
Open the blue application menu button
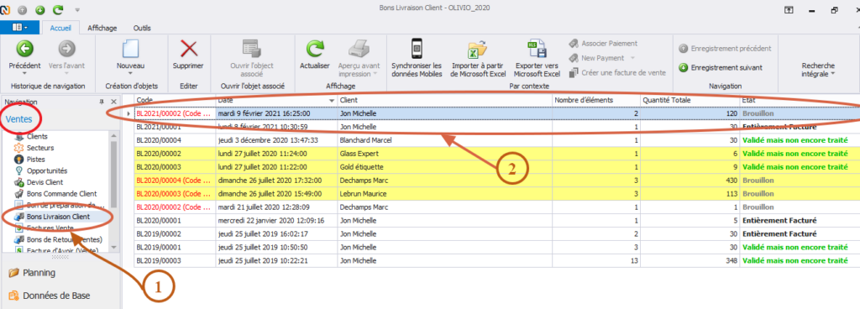click(20, 27)
